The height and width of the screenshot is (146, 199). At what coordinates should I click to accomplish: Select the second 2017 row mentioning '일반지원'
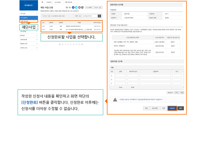pos(71,29)
